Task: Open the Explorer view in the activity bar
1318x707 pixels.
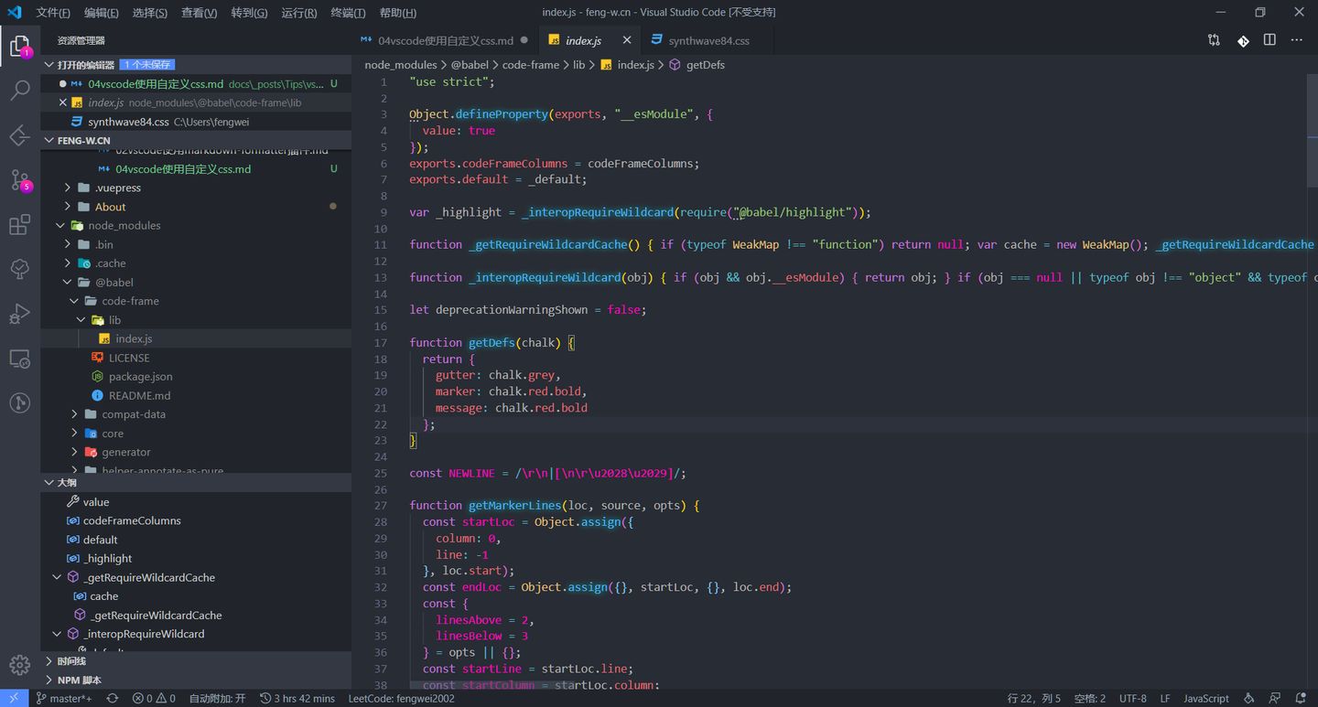Action: tap(20, 46)
